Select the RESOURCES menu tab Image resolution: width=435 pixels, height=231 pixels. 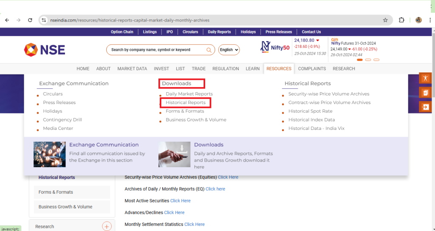[x=279, y=69]
